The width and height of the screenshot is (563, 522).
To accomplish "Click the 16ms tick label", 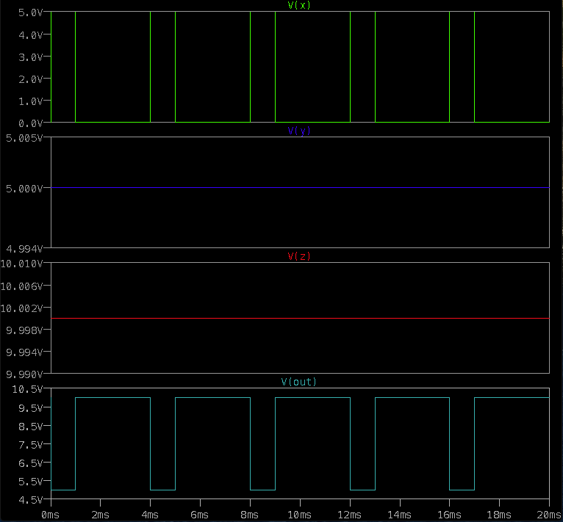I will pyautogui.click(x=449, y=515).
